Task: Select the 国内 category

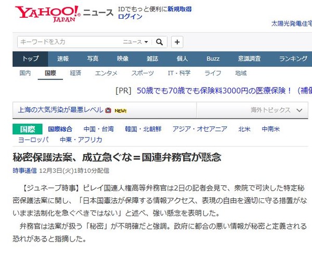Action: (25, 73)
